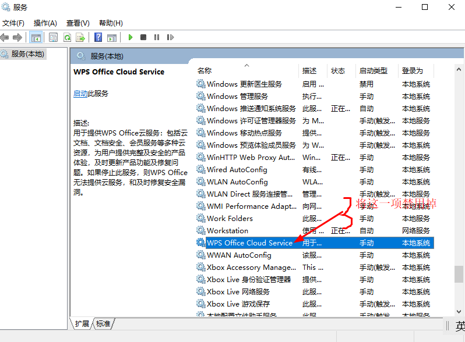Select the WinHTTP Web Proxy Aut... row
Viewport: 465px width, 342px height.
tap(315, 158)
